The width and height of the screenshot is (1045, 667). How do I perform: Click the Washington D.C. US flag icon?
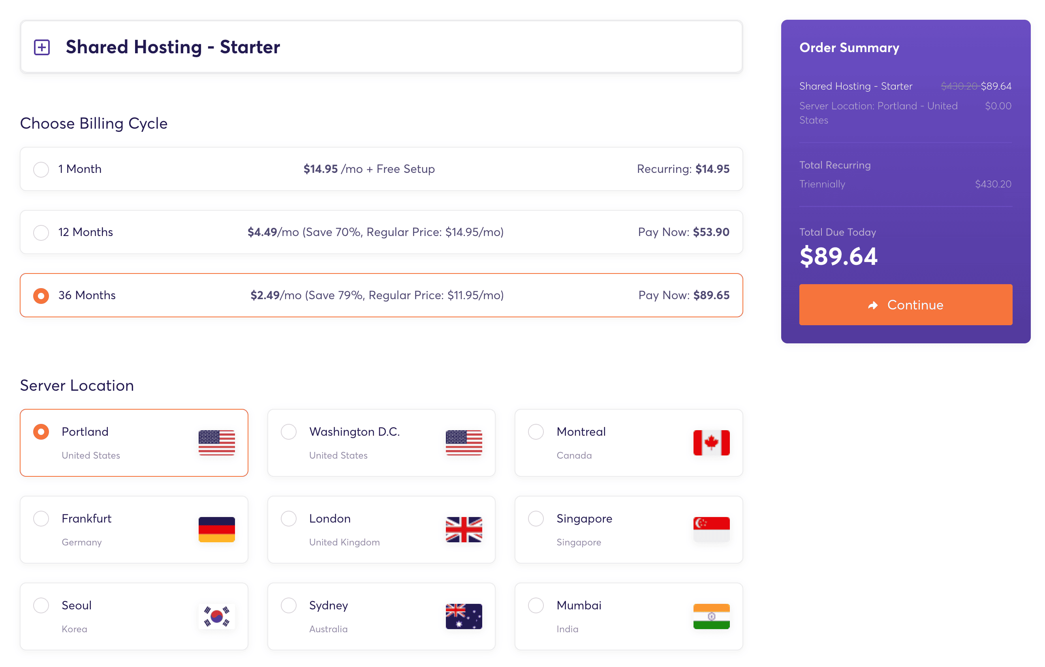(x=464, y=443)
